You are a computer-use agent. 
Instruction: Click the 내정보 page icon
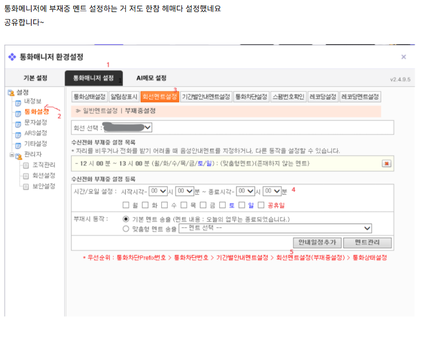coord(18,103)
